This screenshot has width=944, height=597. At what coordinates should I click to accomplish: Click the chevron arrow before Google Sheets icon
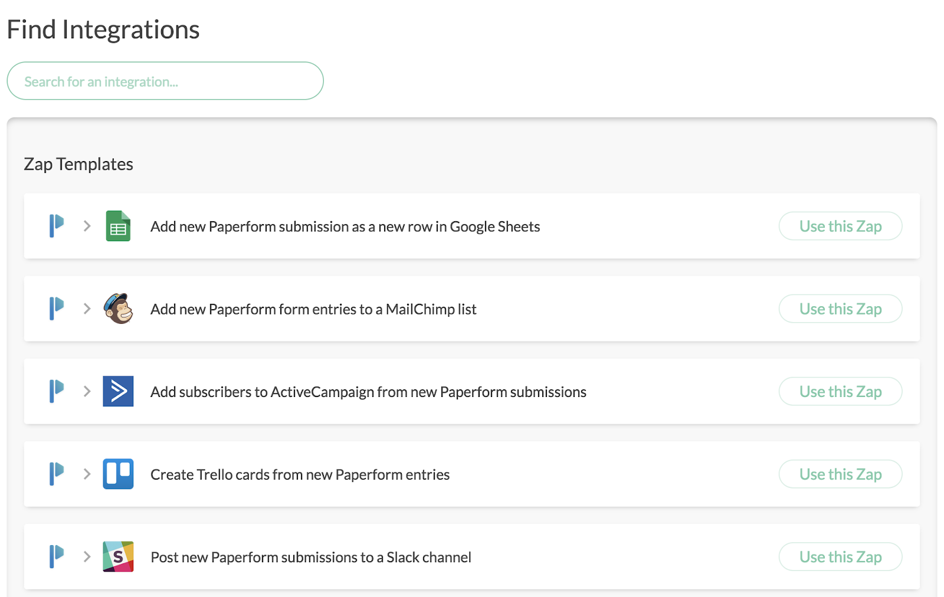[x=87, y=226]
